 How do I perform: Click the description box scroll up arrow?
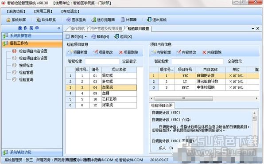coord(254,113)
